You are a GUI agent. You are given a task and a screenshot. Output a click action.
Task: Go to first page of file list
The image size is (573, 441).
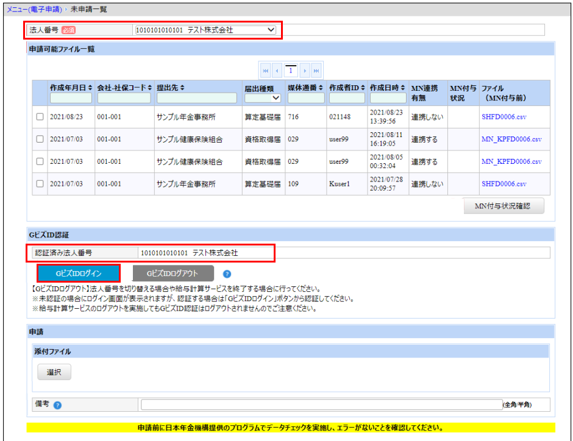pyautogui.click(x=266, y=71)
